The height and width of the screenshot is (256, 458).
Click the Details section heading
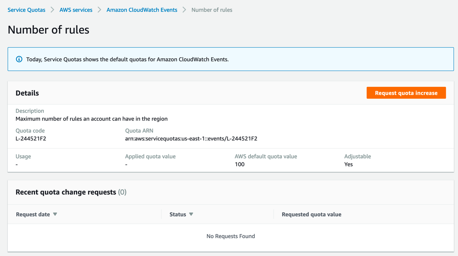tap(27, 93)
